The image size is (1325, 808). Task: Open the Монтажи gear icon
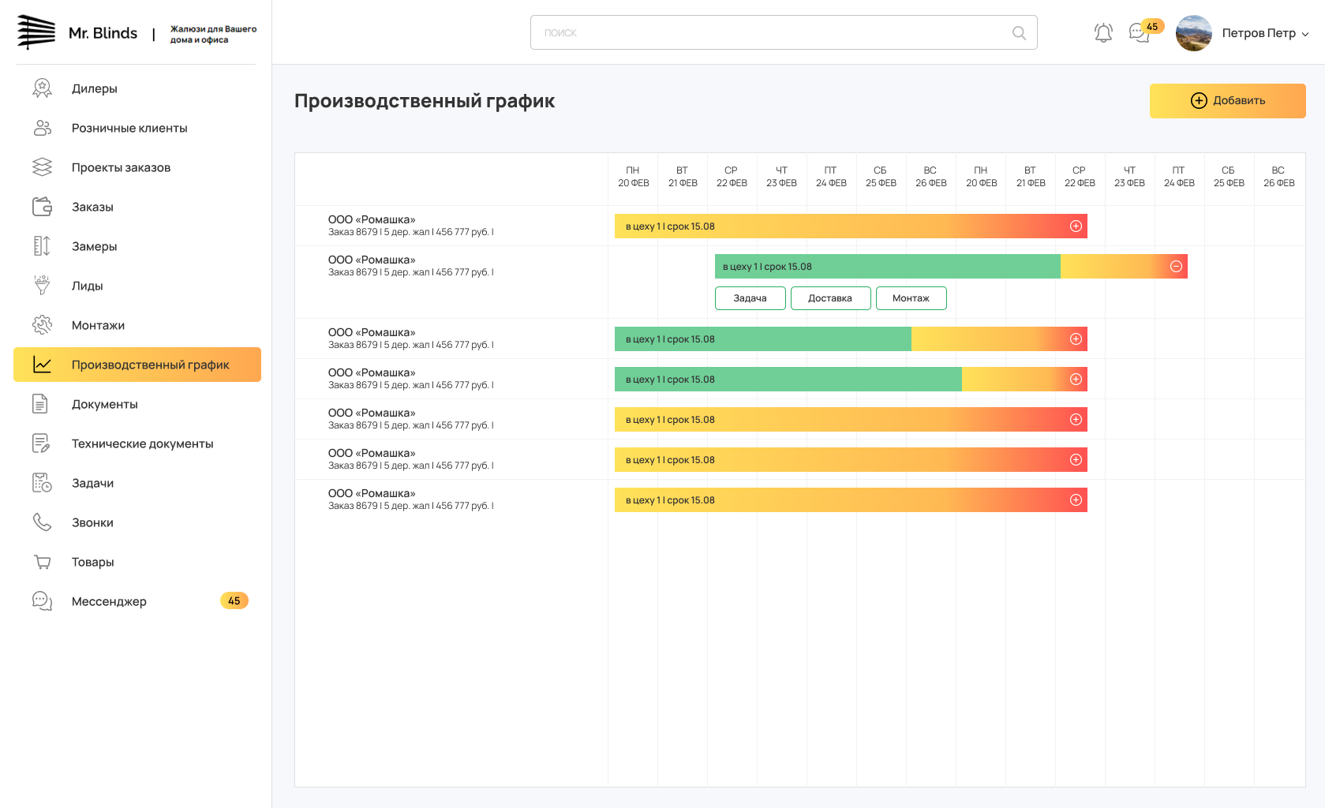43,325
